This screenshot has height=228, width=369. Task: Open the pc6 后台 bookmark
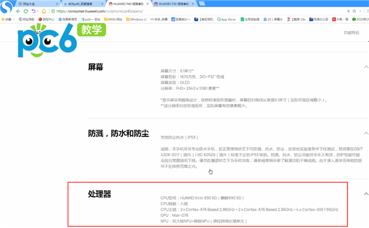[x=90, y=19]
